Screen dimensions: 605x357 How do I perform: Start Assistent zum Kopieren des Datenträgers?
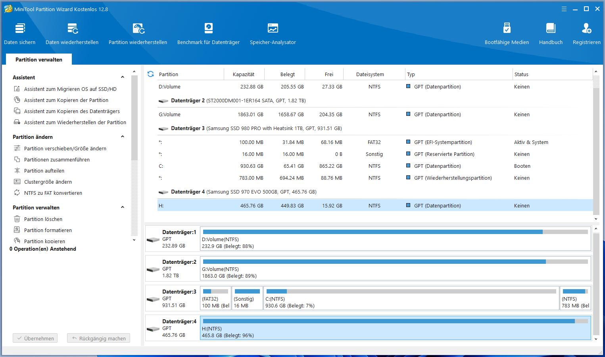(x=72, y=111)
